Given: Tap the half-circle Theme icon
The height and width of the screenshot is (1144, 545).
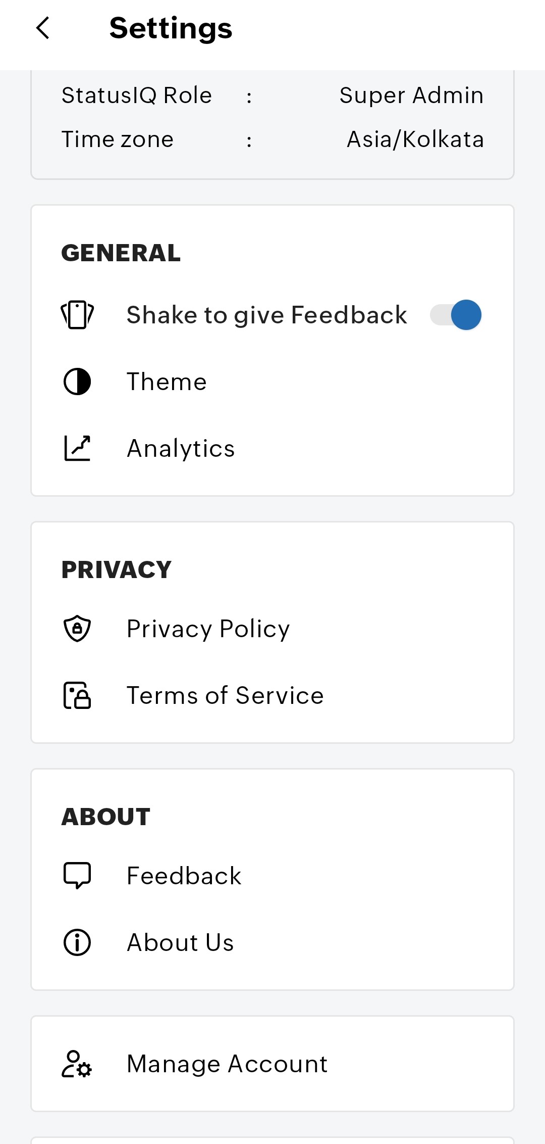Looking at the screenshot, I should coord(77,382).
